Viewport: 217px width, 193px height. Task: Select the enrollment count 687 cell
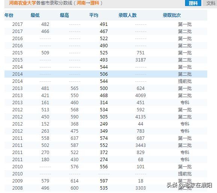(141, 138)
